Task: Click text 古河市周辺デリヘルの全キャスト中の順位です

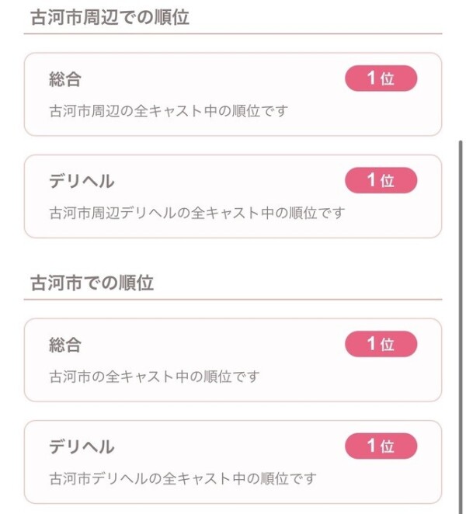Action: coord(196,213)
